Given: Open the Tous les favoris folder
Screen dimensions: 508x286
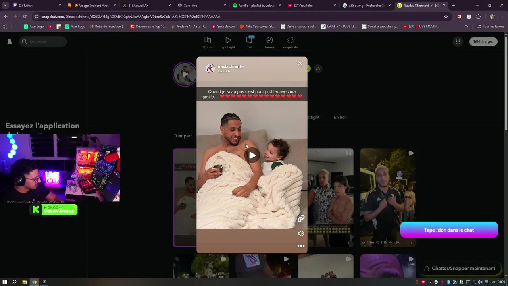Looking at the screenshot, I should click(490, 26).
